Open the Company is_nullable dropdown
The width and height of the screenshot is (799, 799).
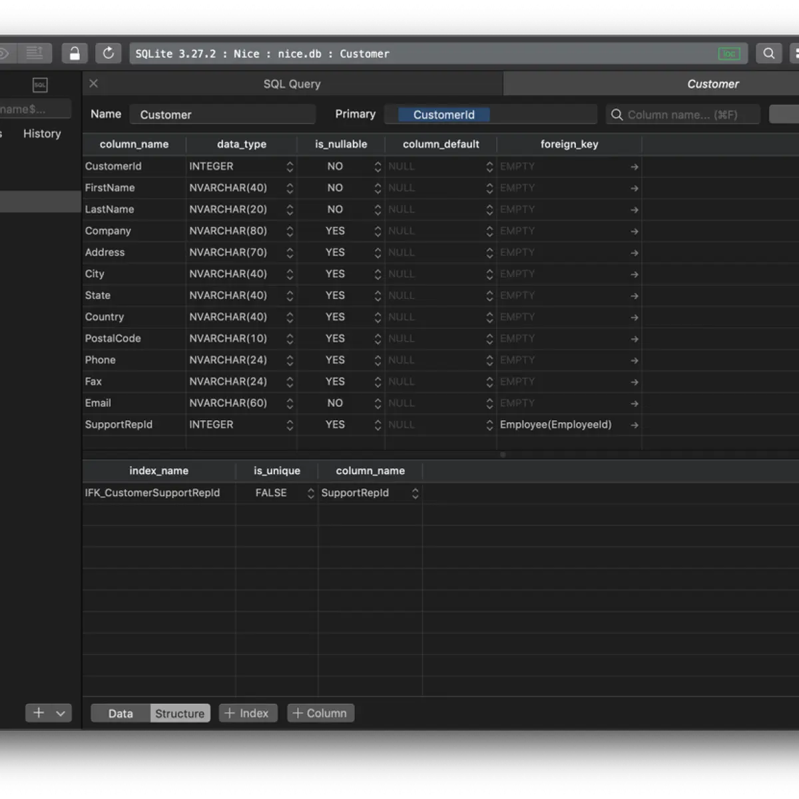pyautogui.click(x=378, y=231)
